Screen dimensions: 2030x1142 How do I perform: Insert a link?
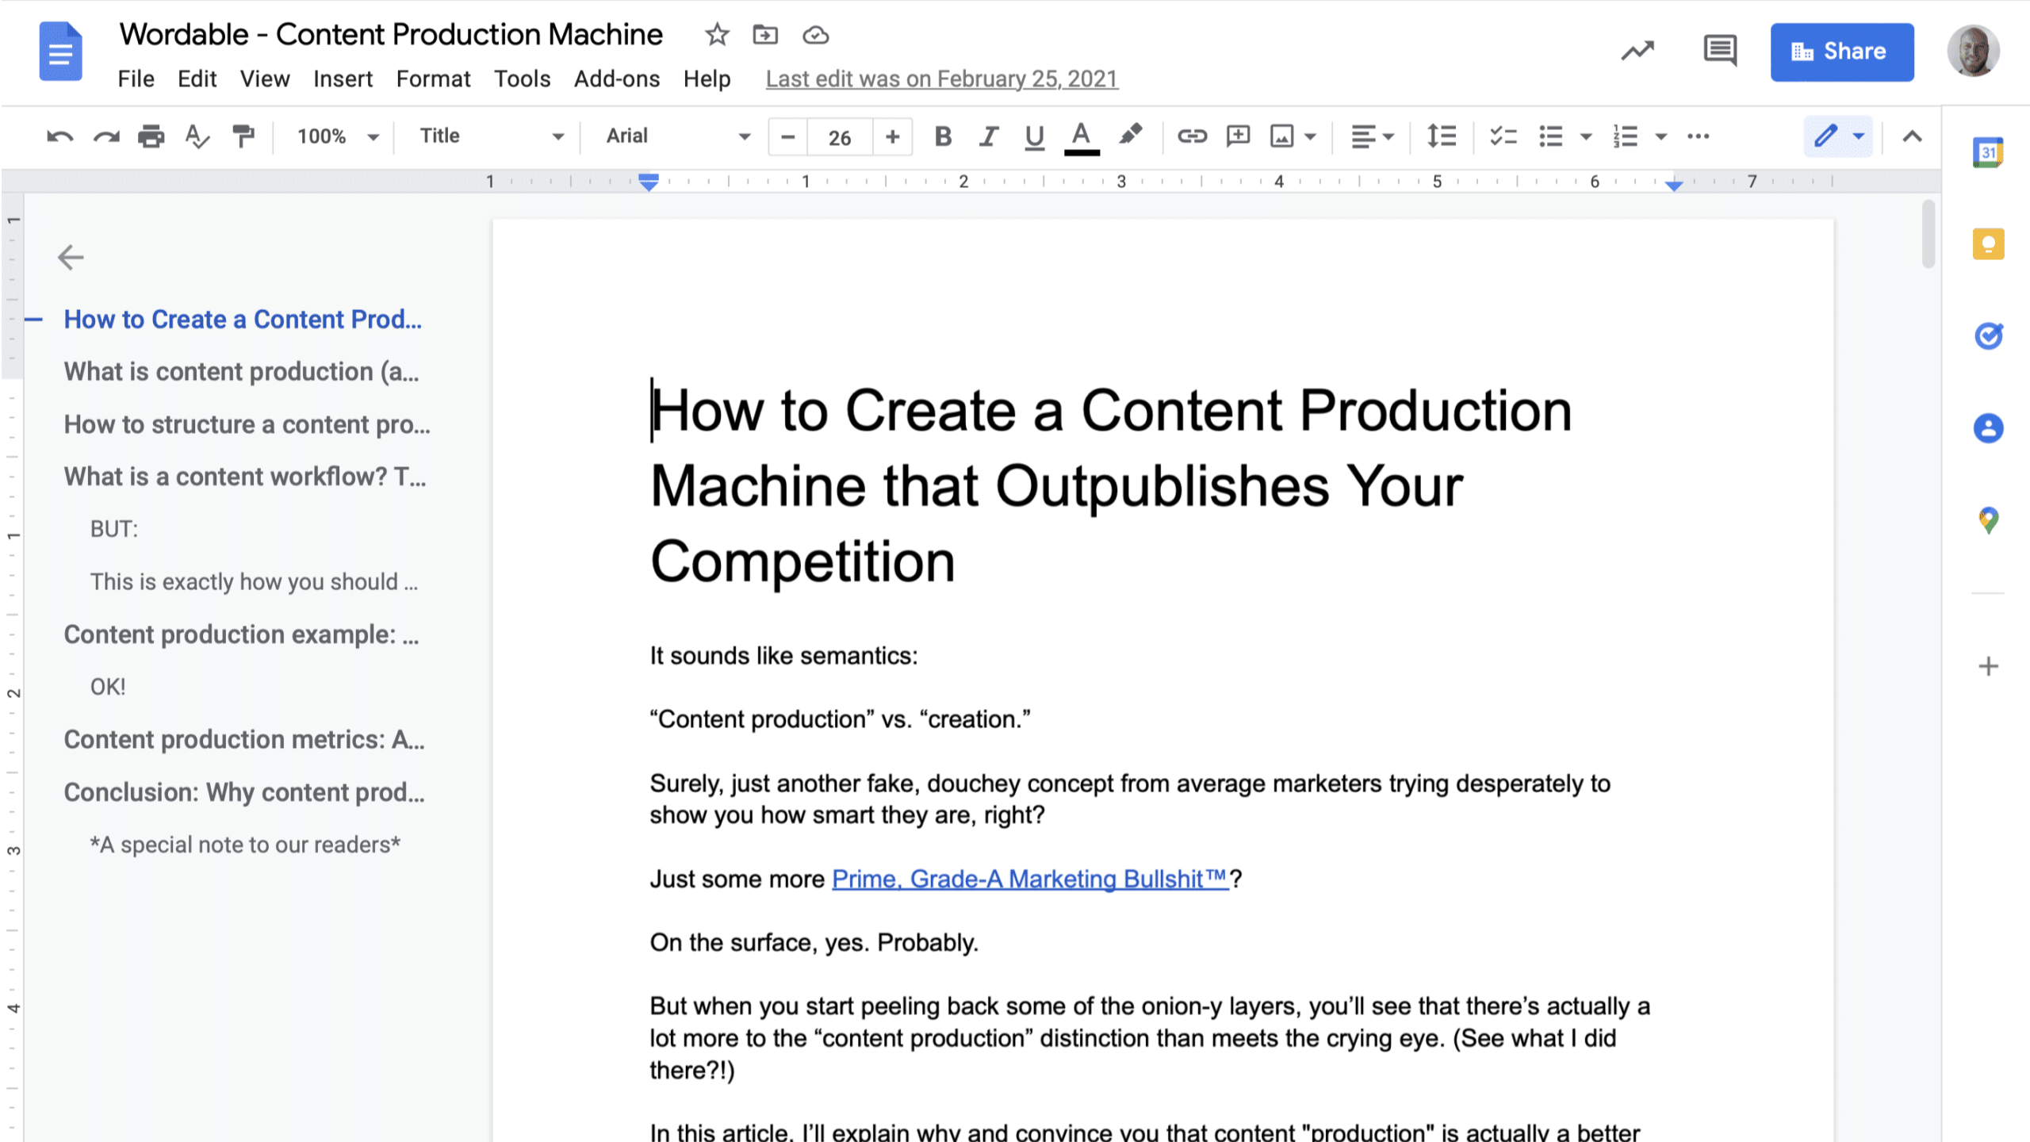[x=1192, y=136]
